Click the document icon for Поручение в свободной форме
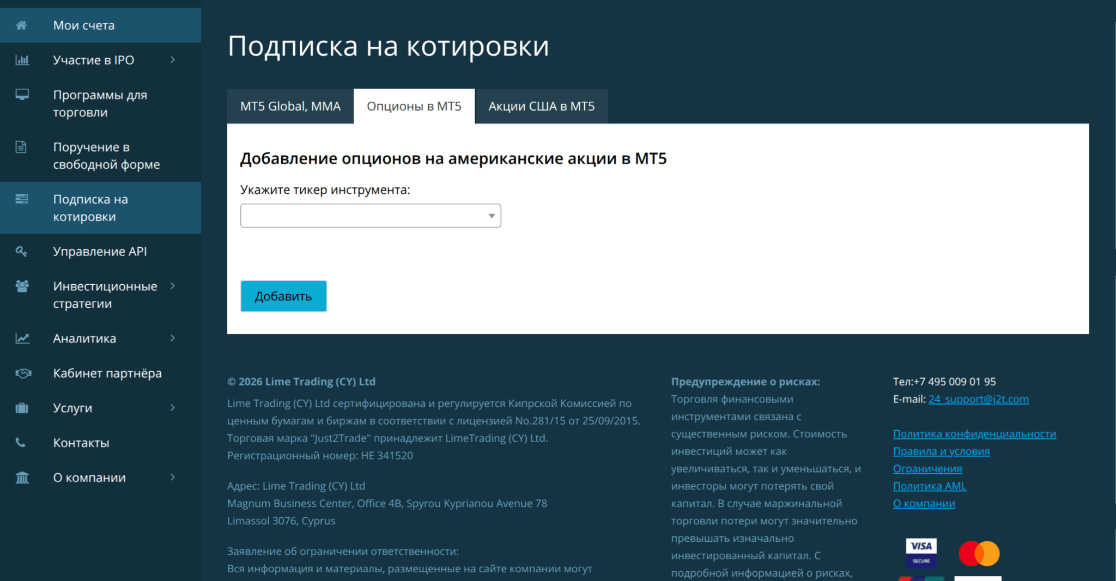Image resolution: width=1116 pixels, height=581 pixels. tap(21, 147)
